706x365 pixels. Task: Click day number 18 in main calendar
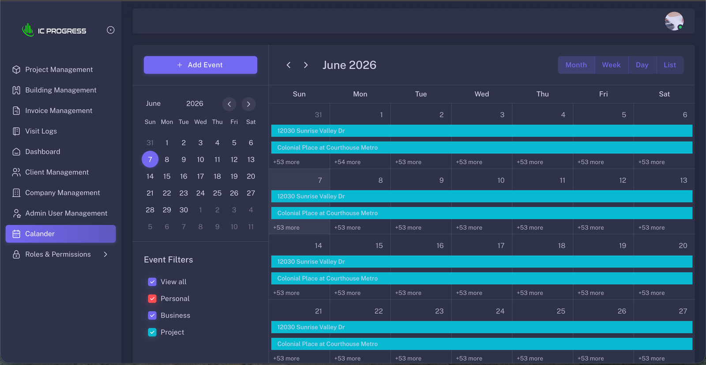click(562, 246)
